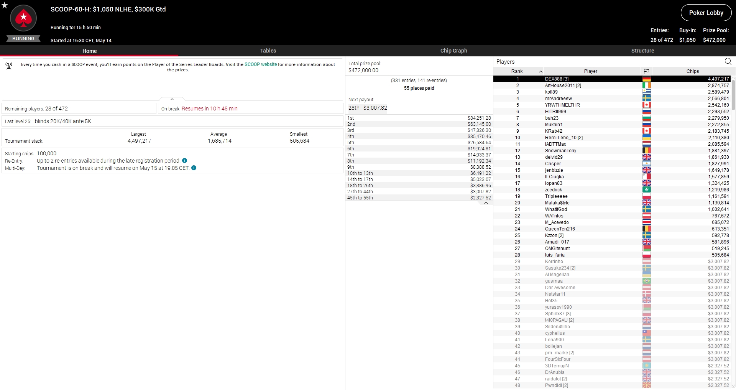Open the Multi-Day info icon
Viewport: 736px width, 390px height.
point(194,168)
